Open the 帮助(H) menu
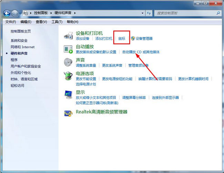224x173 pixels. (x=73, y=22)
